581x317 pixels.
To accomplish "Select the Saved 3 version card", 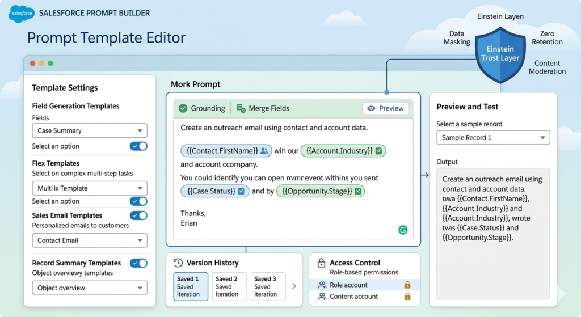I will [268, 286].
